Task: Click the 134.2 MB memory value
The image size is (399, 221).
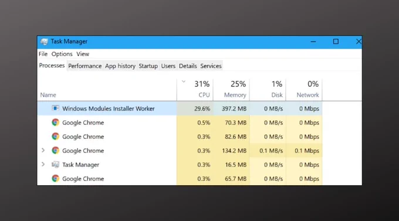Action: (234, 151)
